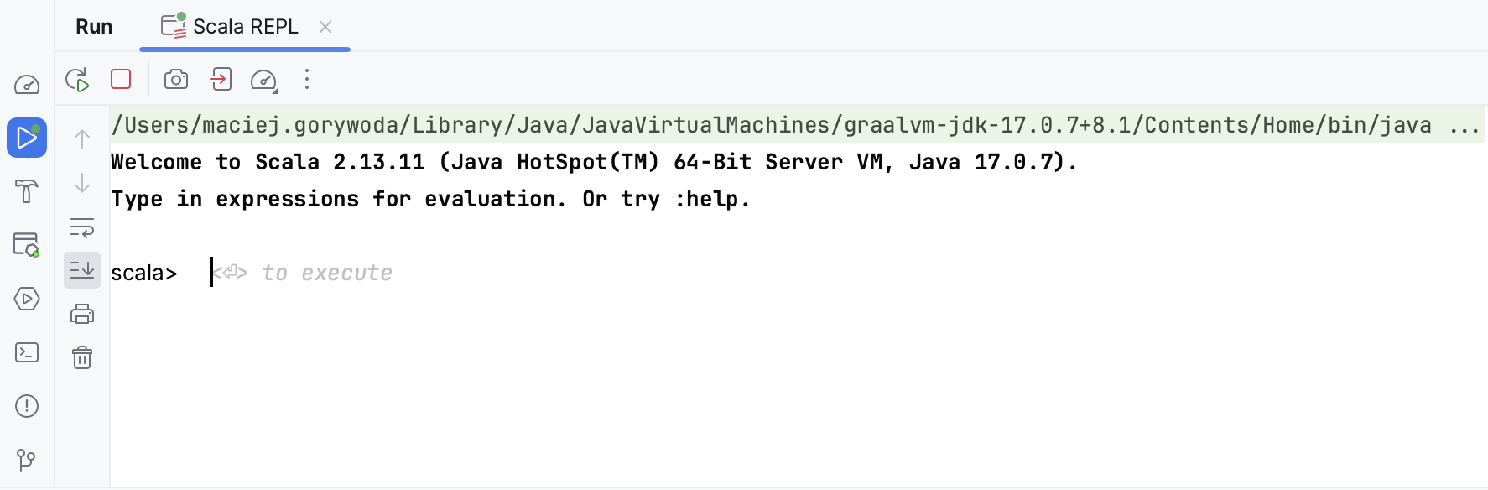Open the Build tool window (hammer icon)
This screenshot has width=1488, height=490.
(x=26, y=192)
